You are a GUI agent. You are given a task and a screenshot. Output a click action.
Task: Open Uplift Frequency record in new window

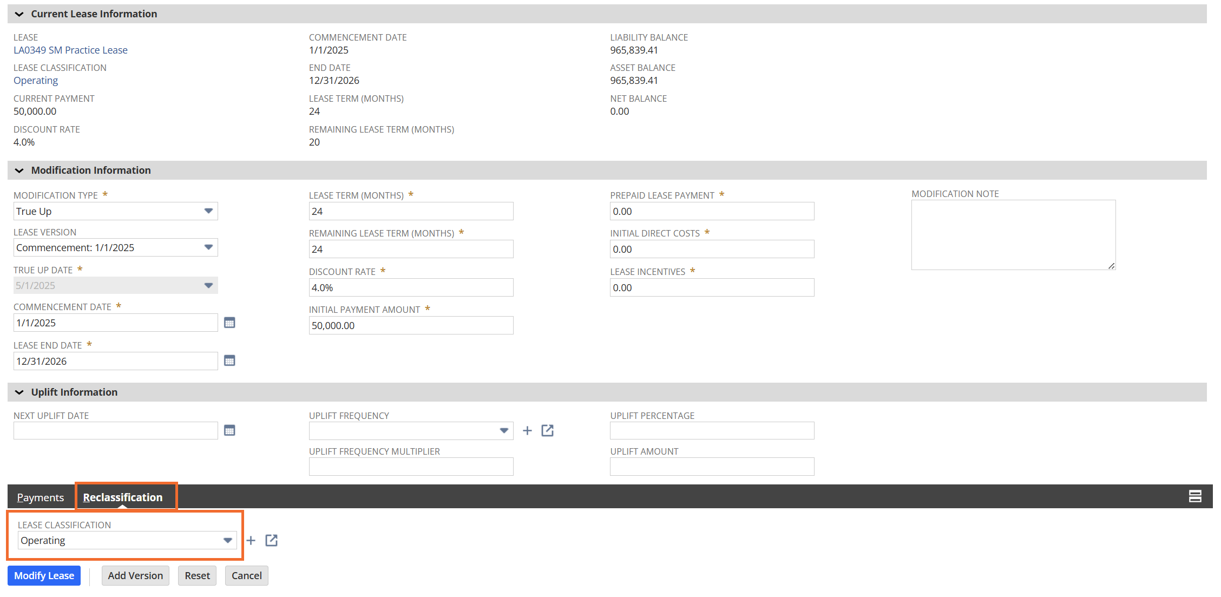pos(547,430)
